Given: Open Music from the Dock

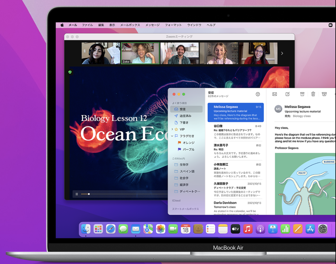Looking at the screenshot, I should pos(248,229).
